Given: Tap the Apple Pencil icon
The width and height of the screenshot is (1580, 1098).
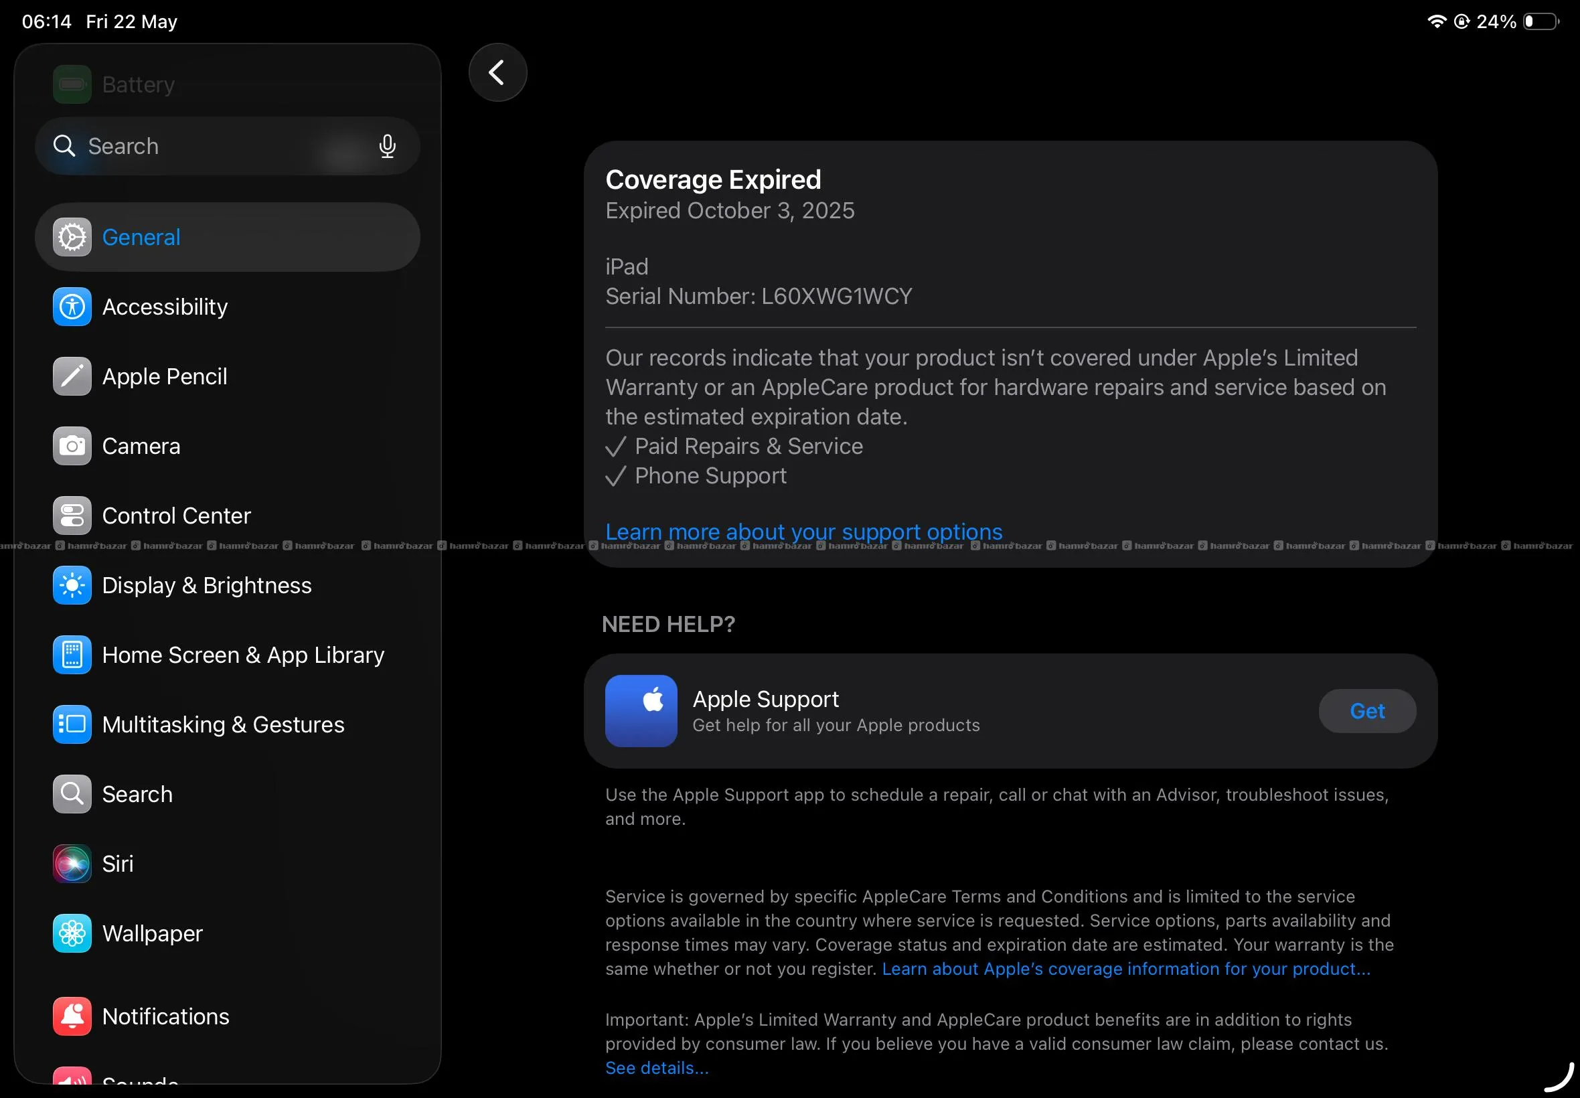Looking at the screenshot, I should [72, 376].
